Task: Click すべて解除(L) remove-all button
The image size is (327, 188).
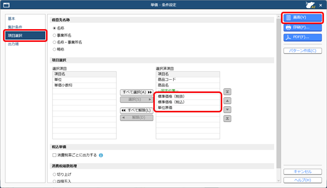Action: click(x=136, y=110)
